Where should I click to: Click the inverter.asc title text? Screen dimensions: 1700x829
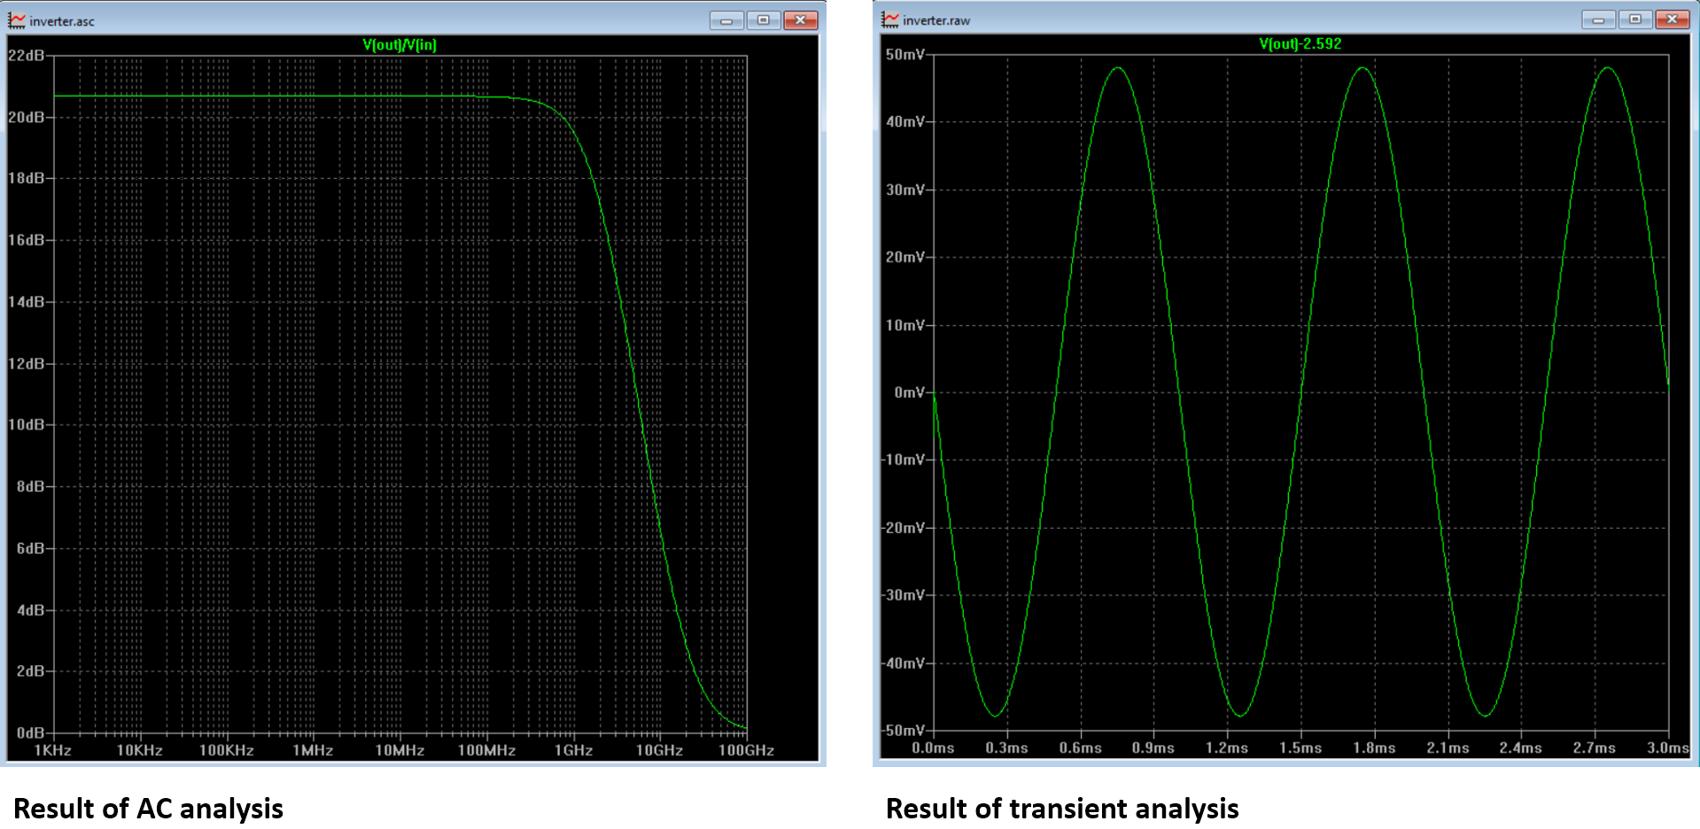[x=62, y=21]
